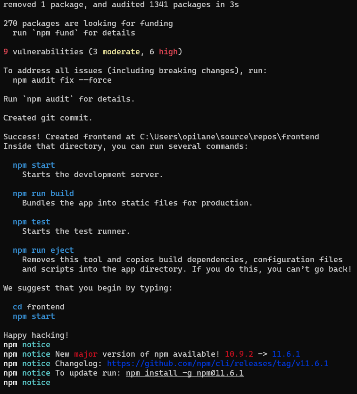
Task: Click the frontend directory path C:\Users\opilane
Action: [x=229, y=137]
